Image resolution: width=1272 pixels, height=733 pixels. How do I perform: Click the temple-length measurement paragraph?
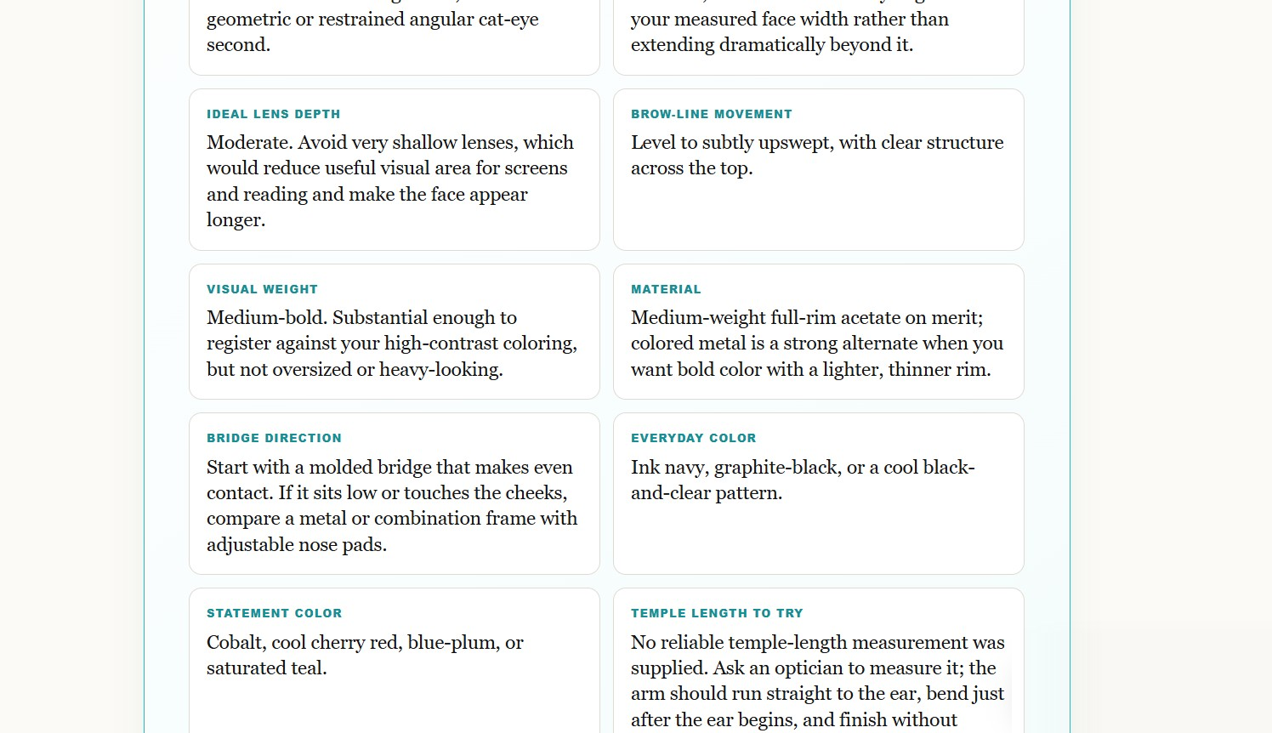coord(818,681)
